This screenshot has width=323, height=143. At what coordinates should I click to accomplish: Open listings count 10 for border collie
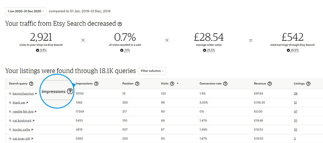(295, 130)
